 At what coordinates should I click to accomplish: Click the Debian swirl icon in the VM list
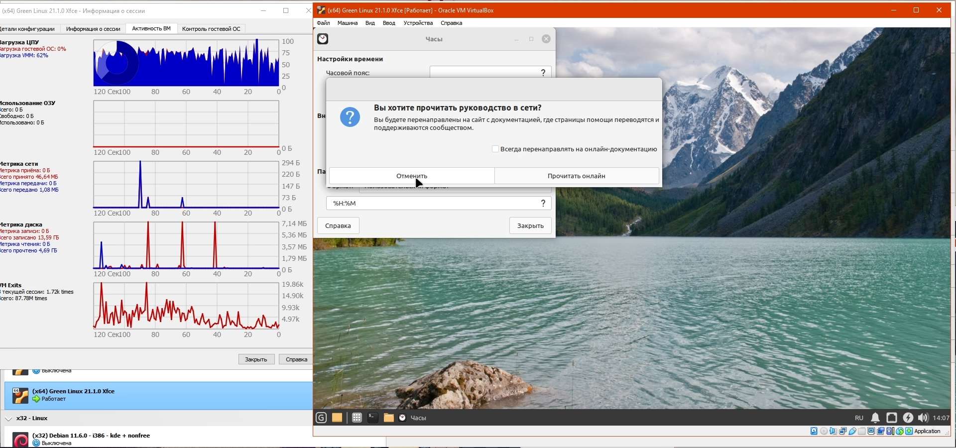20,440
